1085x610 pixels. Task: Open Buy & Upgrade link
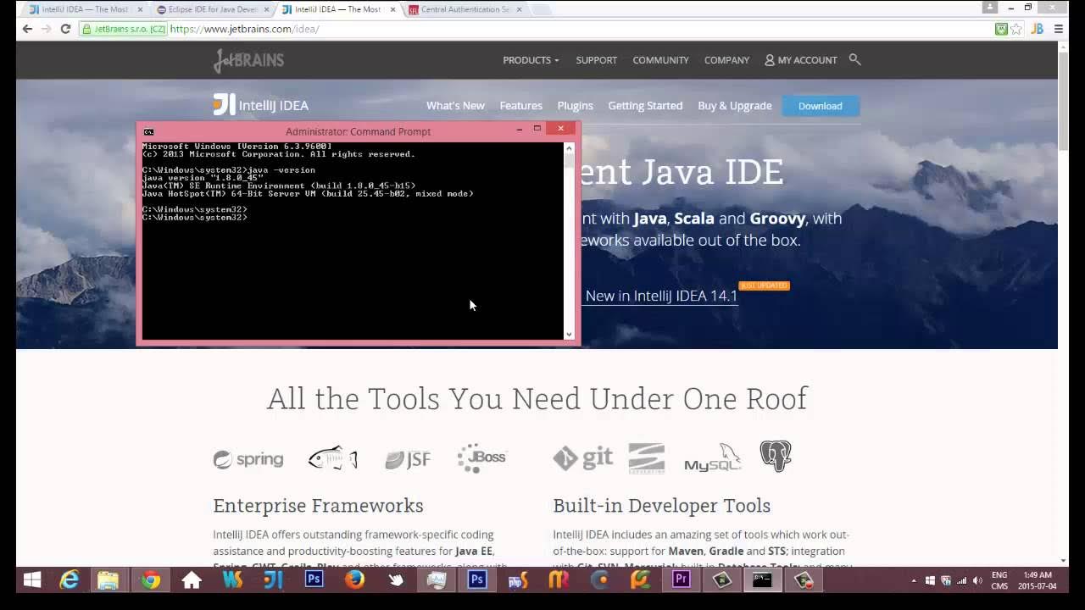(x=735, y=106)
